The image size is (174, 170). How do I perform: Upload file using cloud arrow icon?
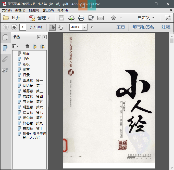pos(71,18)
